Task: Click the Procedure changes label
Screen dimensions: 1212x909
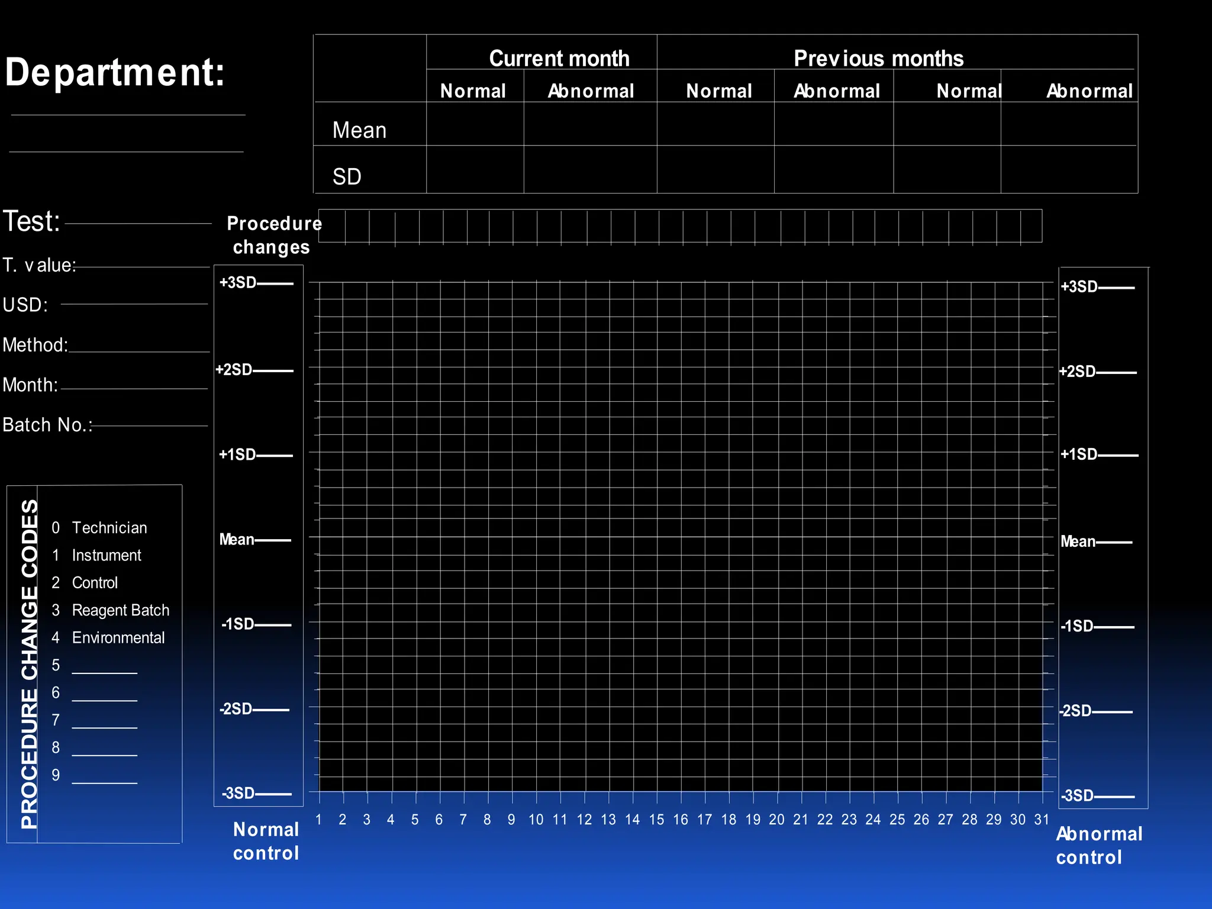Action: click(x=273, y=235)
